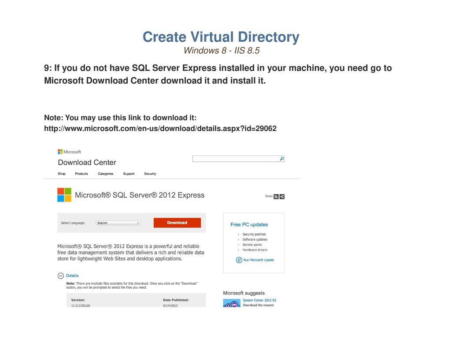The height and width of the screenshot is (338, 451).
Task: Click the version number 11.0.2100.60
Action: [81, 305]
